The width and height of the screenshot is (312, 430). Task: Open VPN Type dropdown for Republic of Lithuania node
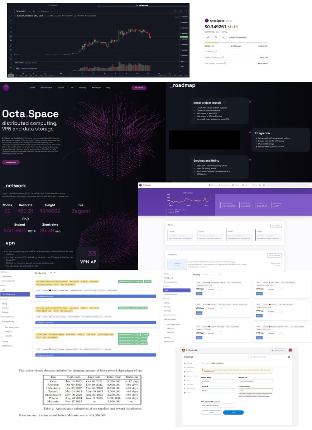tap(275, 333)
